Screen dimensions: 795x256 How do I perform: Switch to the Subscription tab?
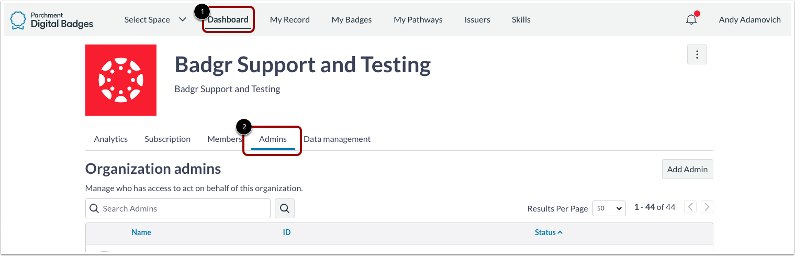coord(167,139)
